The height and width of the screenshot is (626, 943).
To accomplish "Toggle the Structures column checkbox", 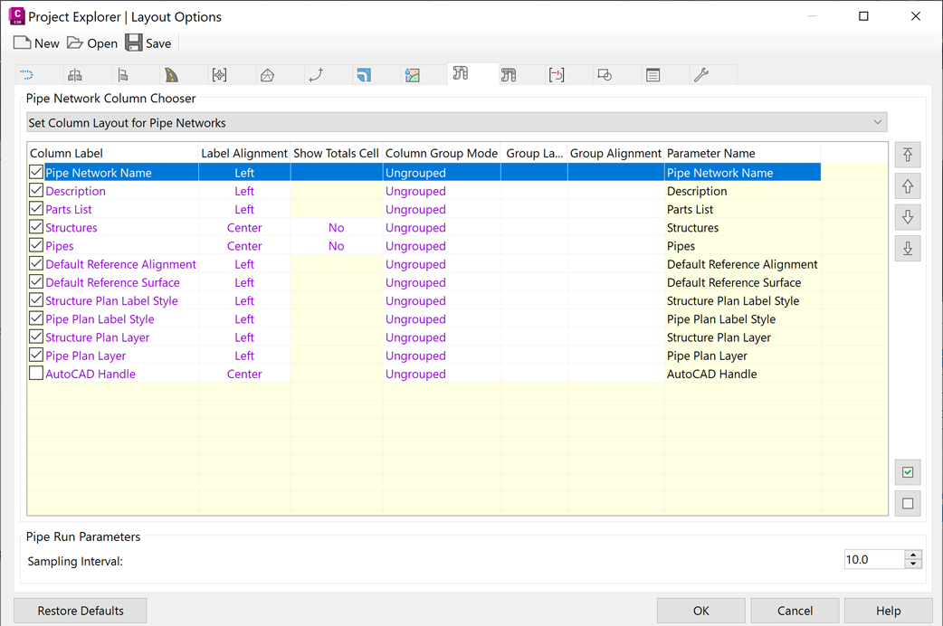I will tap(36, 227).
